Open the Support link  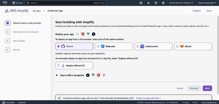tap(197, 11)
